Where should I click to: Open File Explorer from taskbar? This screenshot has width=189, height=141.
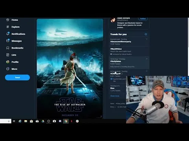[26, 121]
